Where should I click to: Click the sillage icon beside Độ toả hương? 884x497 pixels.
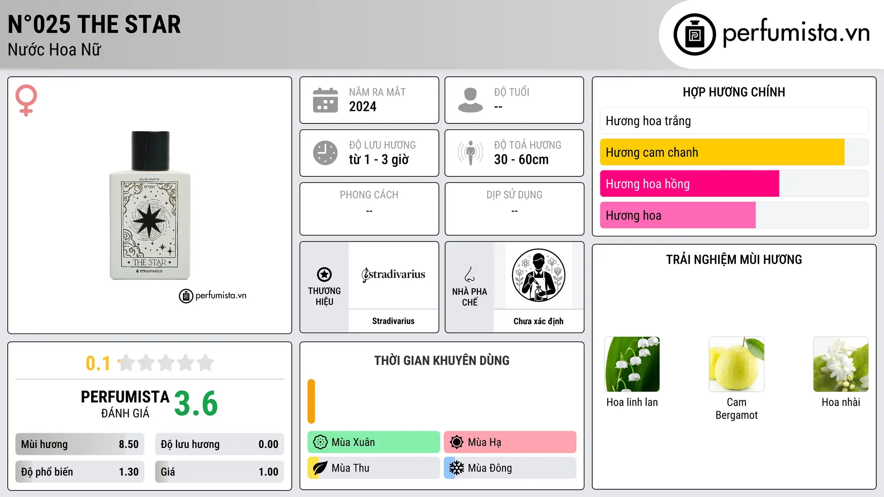tap(470, 153)
